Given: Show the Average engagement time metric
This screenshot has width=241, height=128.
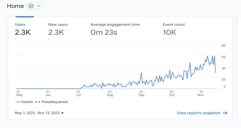Looking at the screenshot, I should 115,24.
